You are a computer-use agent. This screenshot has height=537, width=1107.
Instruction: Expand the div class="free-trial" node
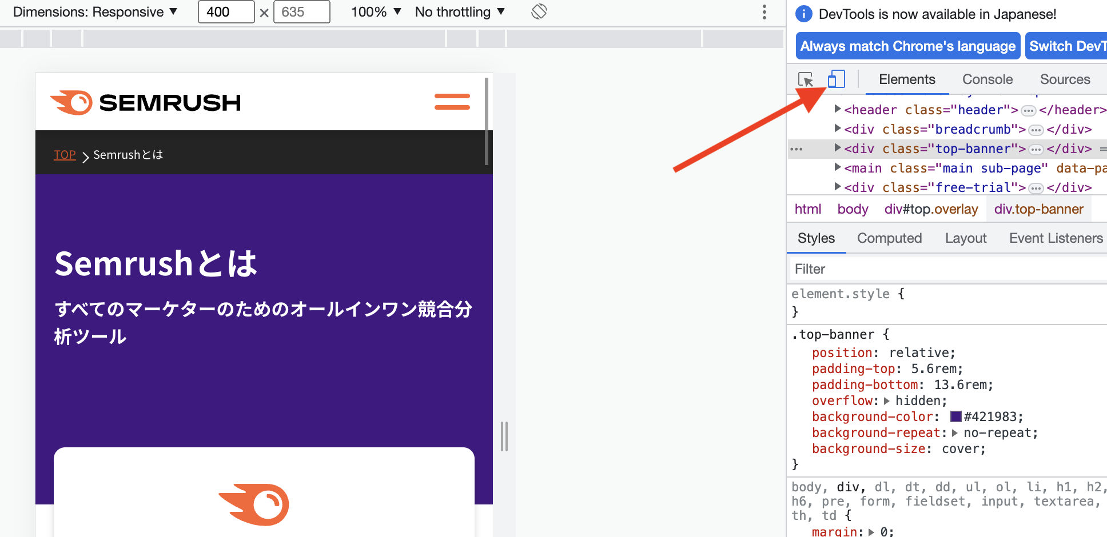(x=838, y=187)
